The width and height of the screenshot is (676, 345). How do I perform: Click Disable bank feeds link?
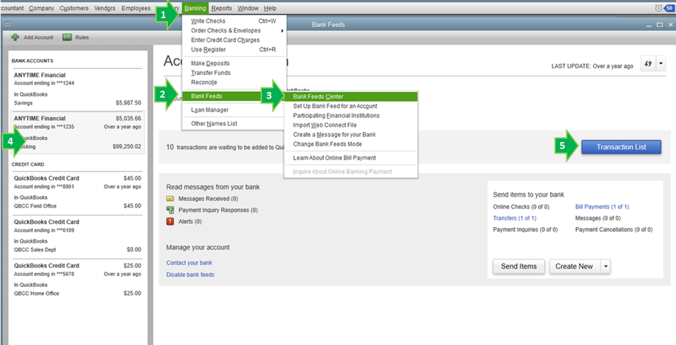[190, 275]
